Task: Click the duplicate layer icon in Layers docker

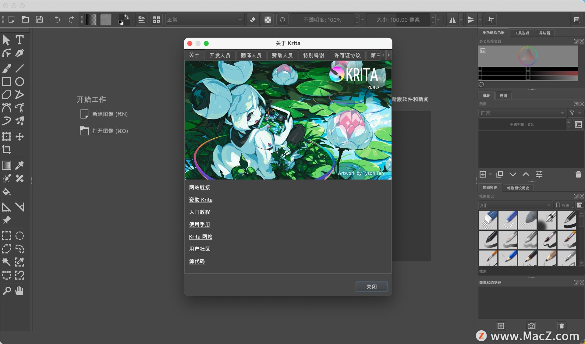Action: coord(499,174)
